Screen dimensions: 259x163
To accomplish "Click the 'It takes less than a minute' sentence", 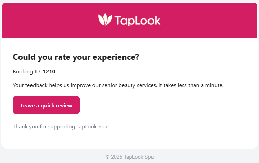I will (x=191, y=85).
